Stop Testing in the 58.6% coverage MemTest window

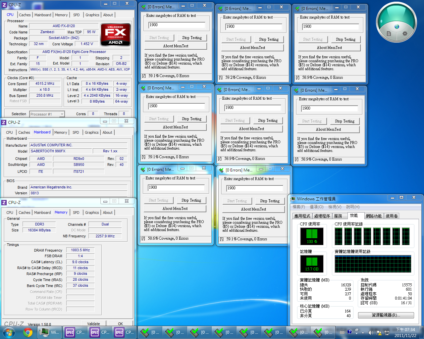(191, 200)
